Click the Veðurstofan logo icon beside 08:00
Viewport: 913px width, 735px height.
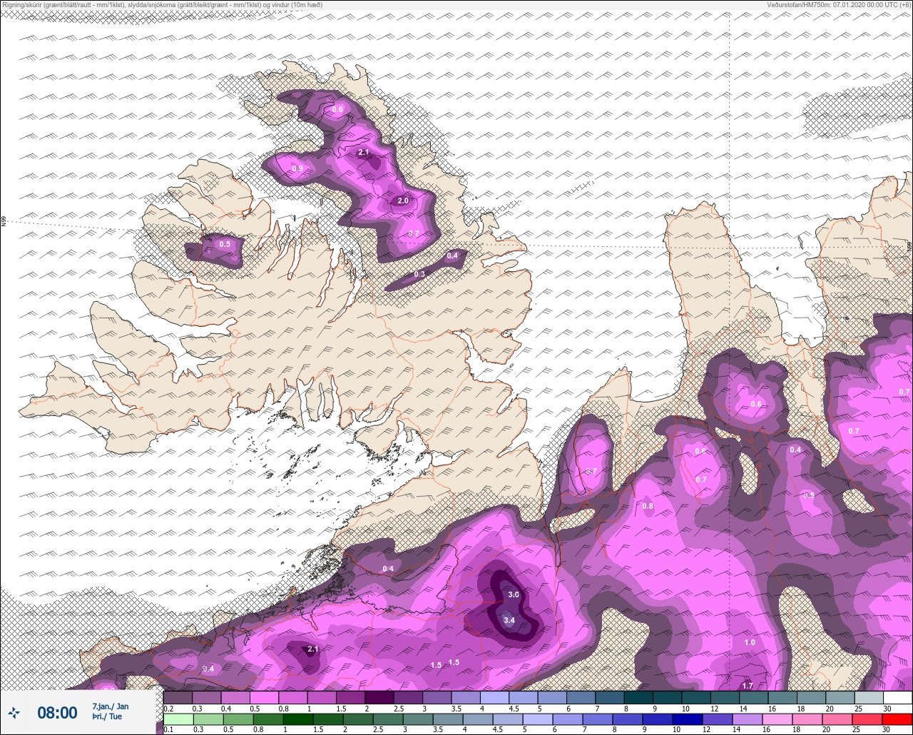[14, 712]
